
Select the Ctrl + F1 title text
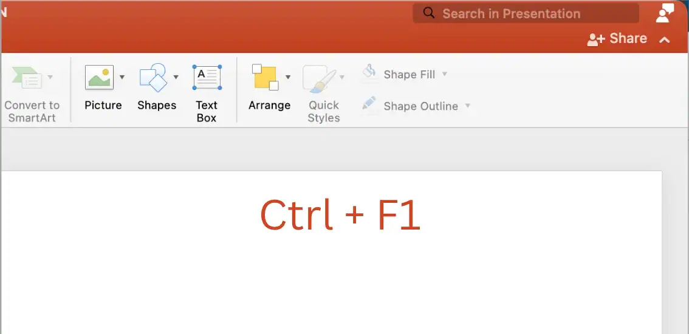click(x=340, y=215)
